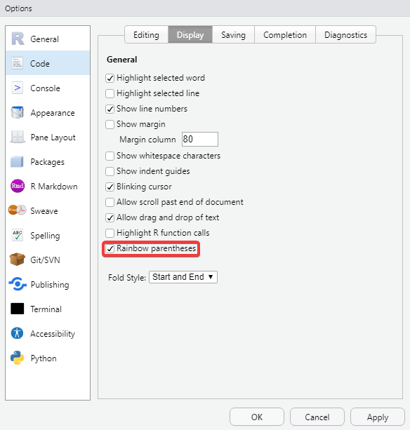Image resolution: width=410 pixels, height=430 pixels.
Task: Switch to the Editing tab
Action: tap(146, 34)
